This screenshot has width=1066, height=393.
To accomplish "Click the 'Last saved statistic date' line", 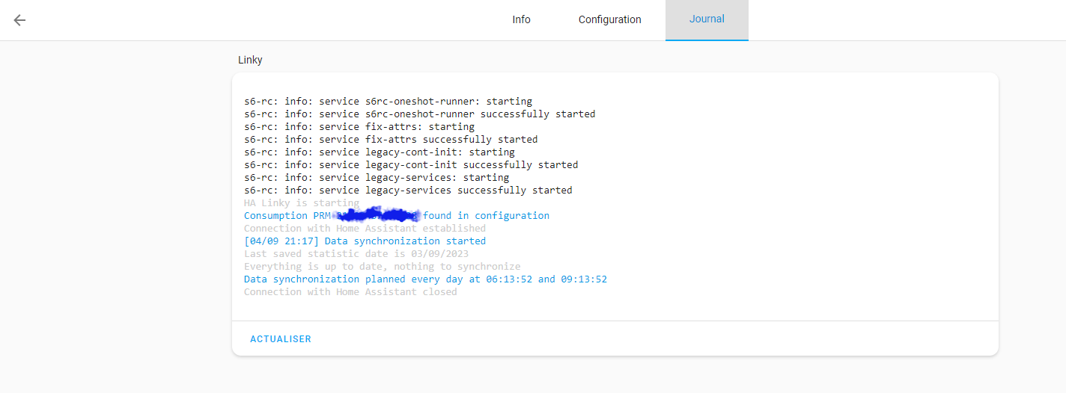I will tap(356, 254).
